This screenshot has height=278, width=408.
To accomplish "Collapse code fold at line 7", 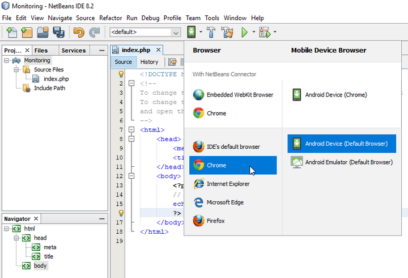I will [x=131, y=129].
